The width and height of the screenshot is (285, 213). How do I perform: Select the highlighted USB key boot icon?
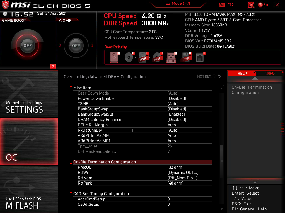click(x=172, y=57)
